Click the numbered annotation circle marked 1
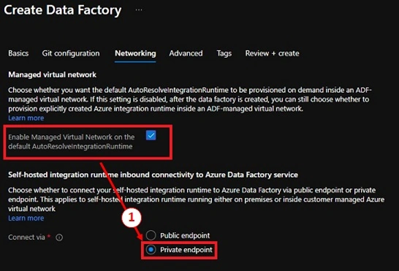This screenshot has height=271, width=399. click(x=132, y=218)
